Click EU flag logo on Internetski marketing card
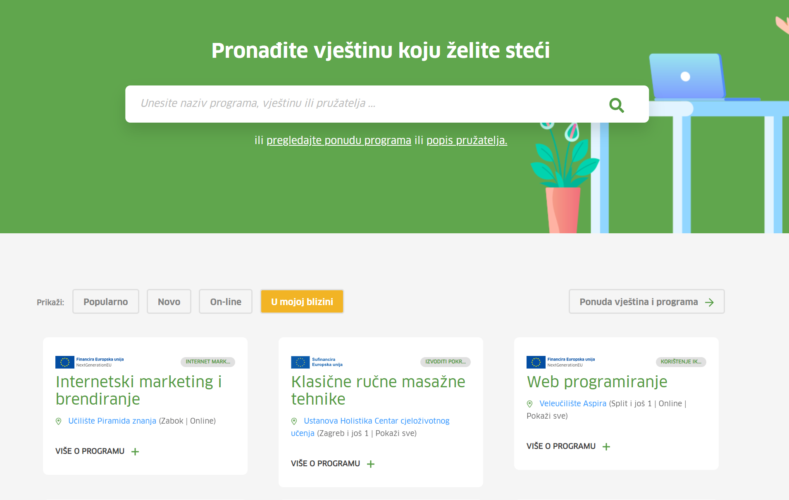The height and width of the screenshot is (500, 789). coord(65,362)
